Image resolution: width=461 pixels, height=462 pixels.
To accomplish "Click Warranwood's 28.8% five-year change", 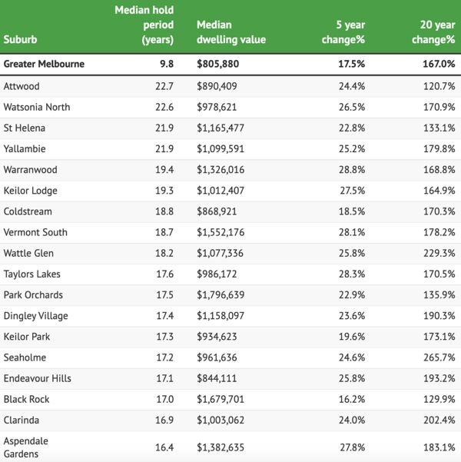I will click(x=352, y=169).
